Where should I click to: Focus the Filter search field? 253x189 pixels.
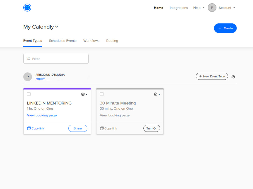point(56,59)
